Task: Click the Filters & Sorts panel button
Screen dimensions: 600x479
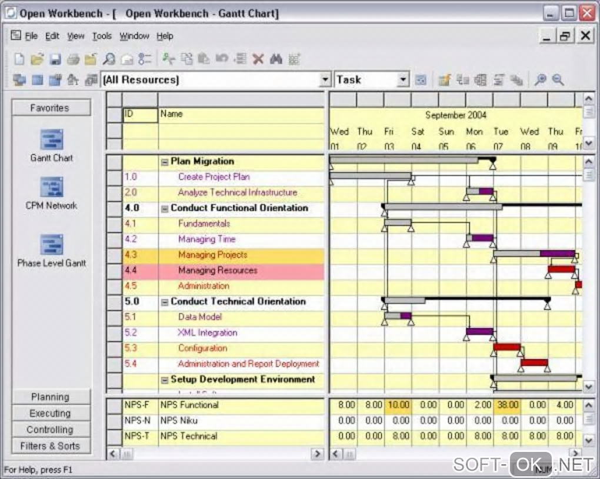Action: click(51, 446)
